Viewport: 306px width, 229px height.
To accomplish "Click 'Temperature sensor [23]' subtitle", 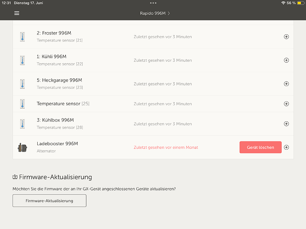I will point(60,87).
